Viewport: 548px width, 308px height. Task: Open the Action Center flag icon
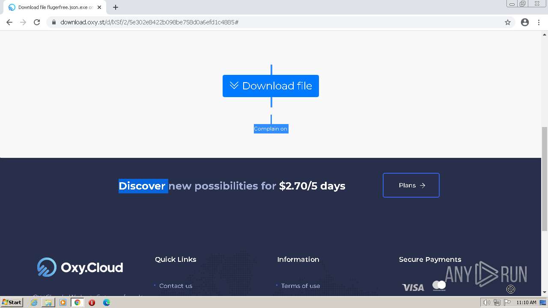pos(507,302)
